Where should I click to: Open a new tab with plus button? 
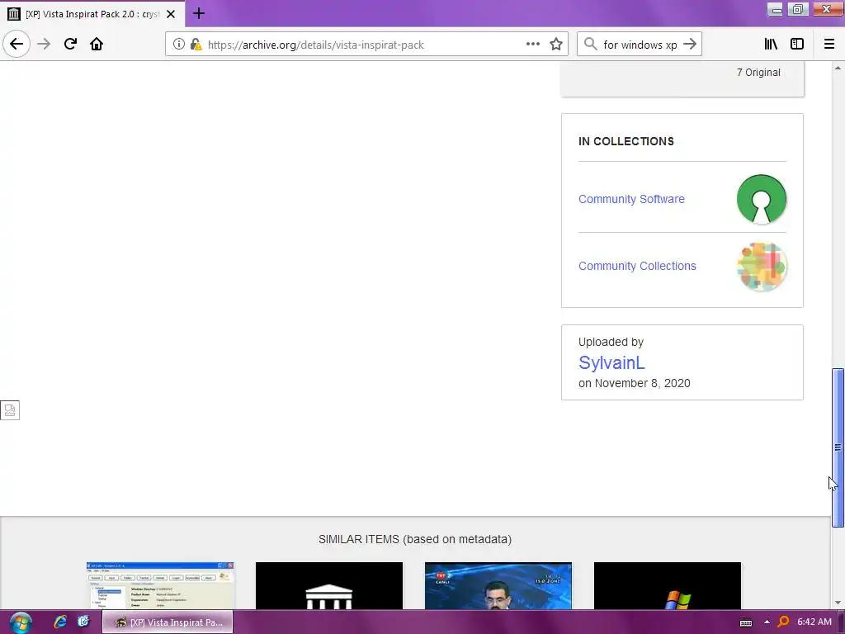[198, 13]
